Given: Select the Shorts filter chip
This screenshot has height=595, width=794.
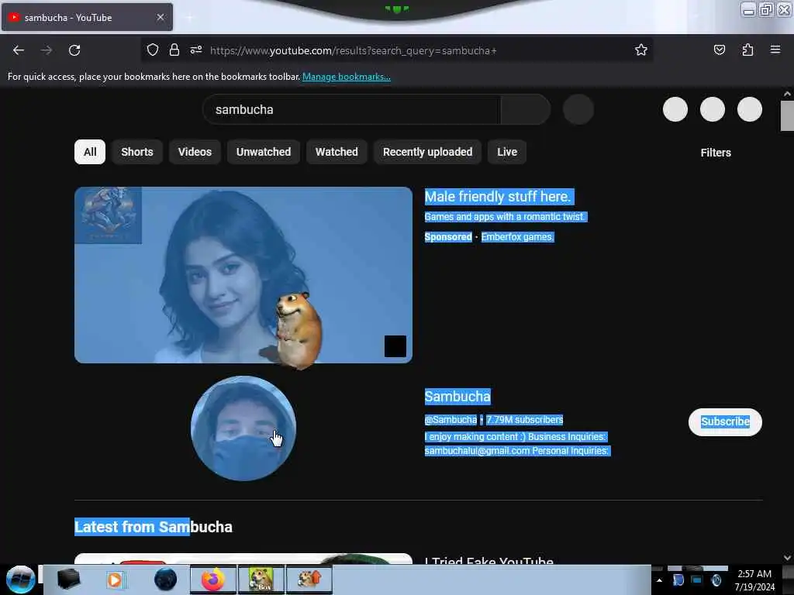Looking at the screenshot, I should pyautogui.click(x=137, y=152).
